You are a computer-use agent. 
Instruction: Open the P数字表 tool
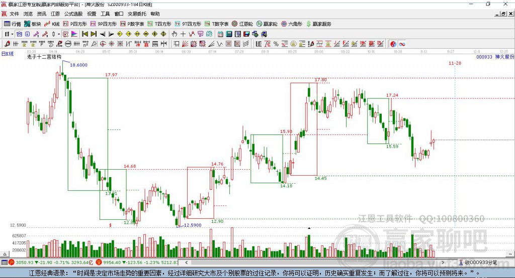[132, 24]
